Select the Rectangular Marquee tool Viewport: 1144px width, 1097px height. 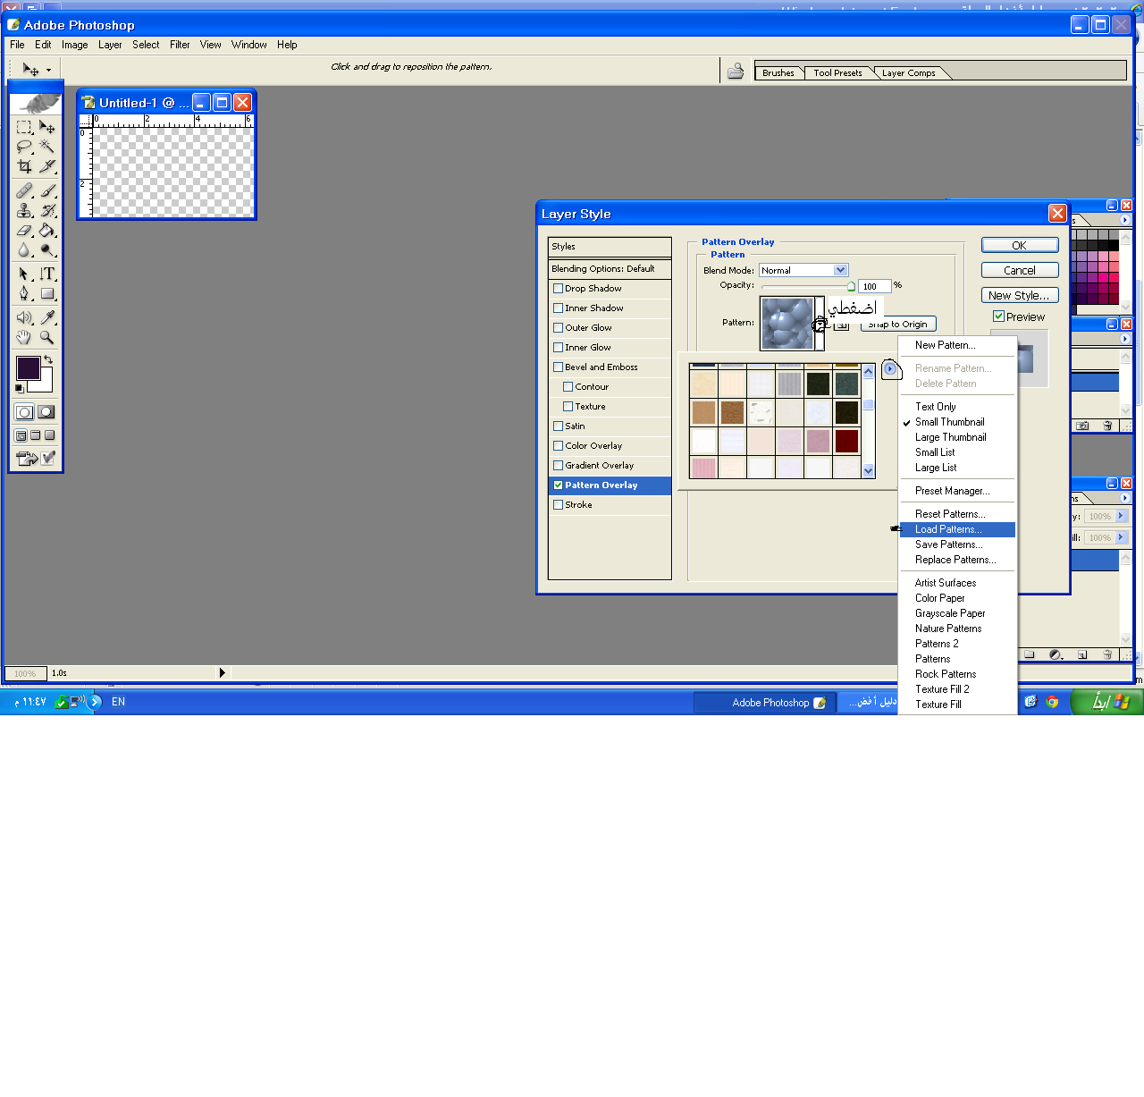[24, 127]
